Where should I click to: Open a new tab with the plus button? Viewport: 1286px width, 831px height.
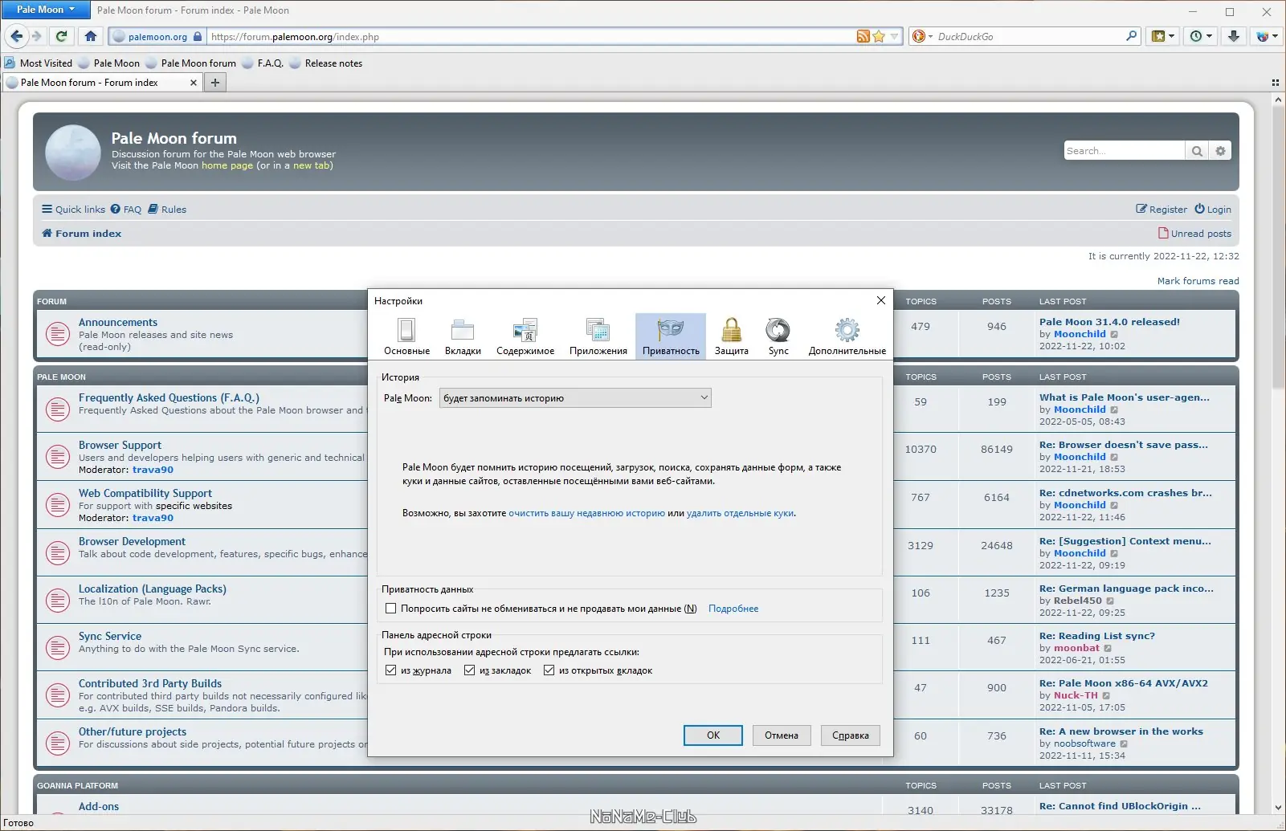point(214,83)
